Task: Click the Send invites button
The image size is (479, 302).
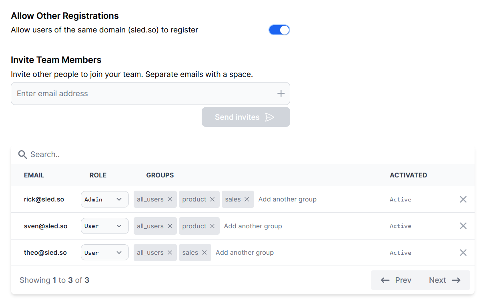Action: (245, 117)
